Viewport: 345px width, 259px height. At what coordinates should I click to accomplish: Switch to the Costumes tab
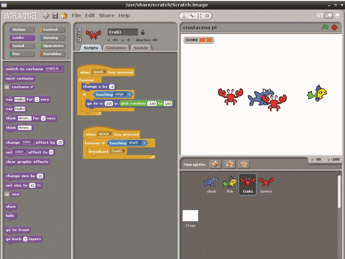(x=116, y=48)
